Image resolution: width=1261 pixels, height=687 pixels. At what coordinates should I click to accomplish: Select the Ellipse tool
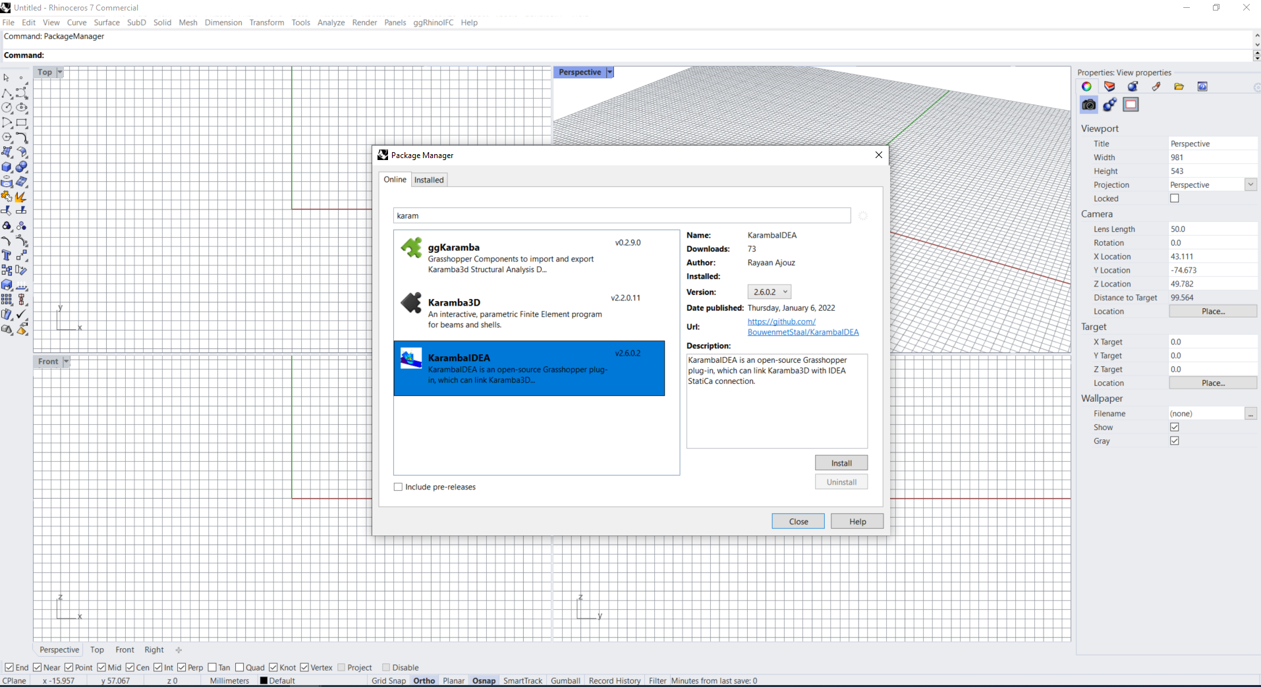click(x=22, y=107)
